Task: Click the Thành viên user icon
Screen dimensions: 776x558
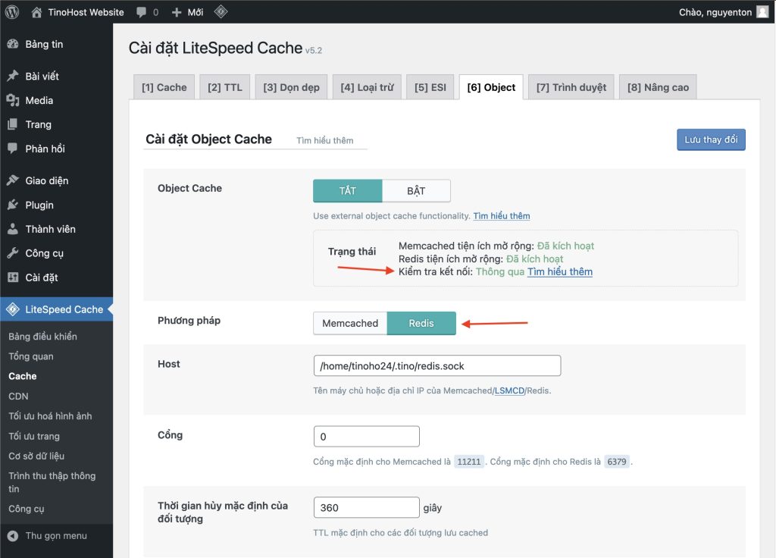Action: click(x=13, y=229)
